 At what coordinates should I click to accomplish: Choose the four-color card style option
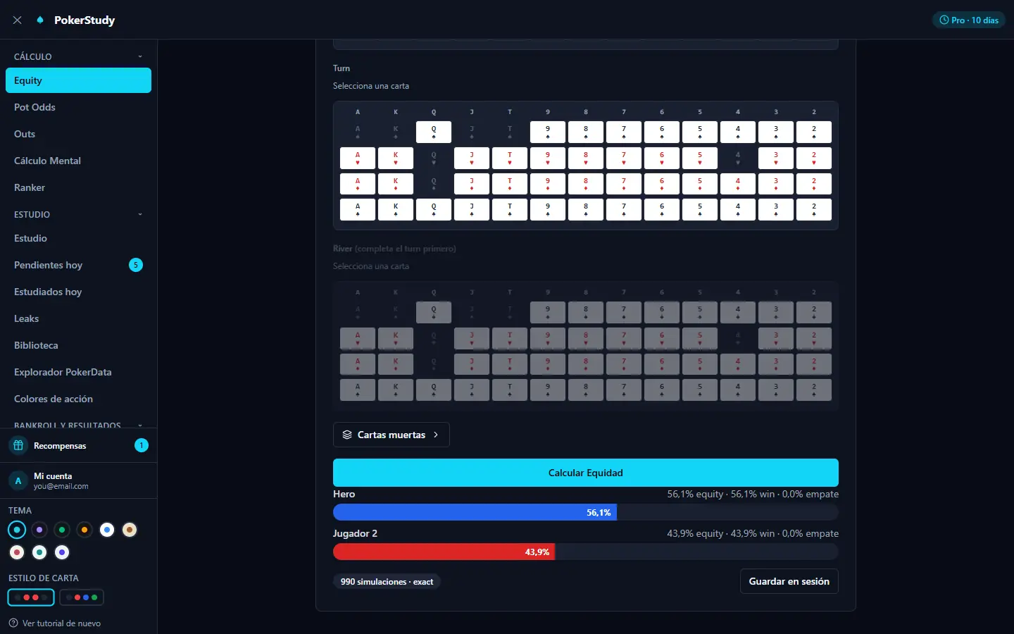82,597
